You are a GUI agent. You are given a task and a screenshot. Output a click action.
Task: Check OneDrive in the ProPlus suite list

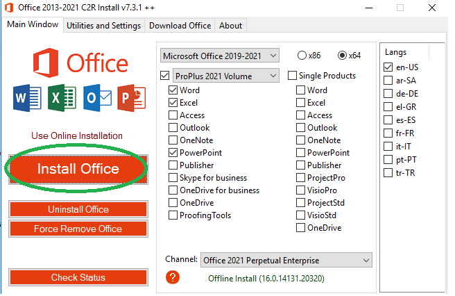[x=173, y=203]
